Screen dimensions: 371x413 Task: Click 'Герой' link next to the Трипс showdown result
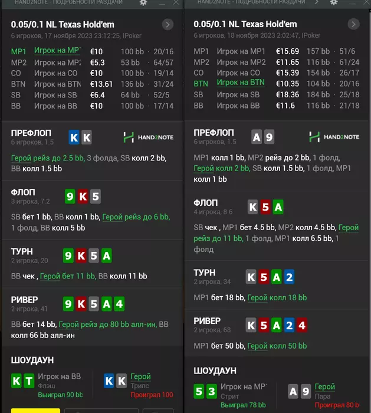point(140,376)
